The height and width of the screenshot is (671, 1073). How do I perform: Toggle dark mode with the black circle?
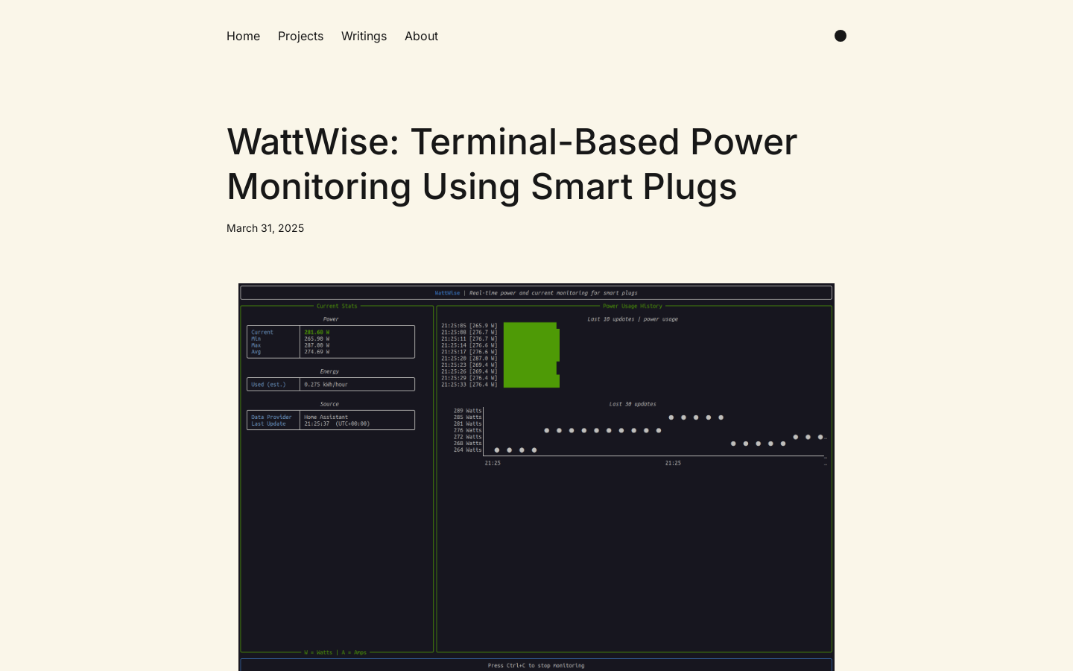pos(841,36)
